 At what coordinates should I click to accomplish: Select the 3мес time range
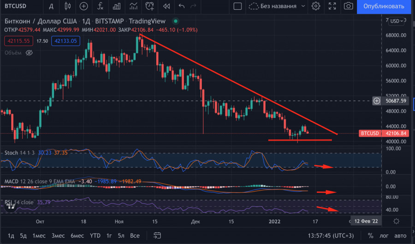click(58, 236)
